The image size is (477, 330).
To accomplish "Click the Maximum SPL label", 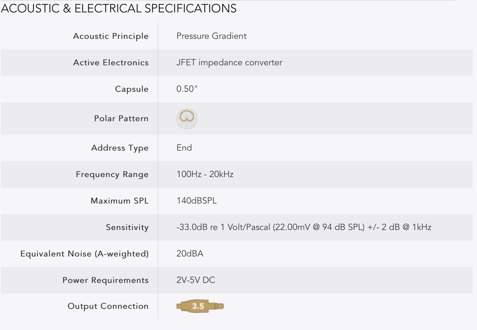I will (x=120, y=201).
